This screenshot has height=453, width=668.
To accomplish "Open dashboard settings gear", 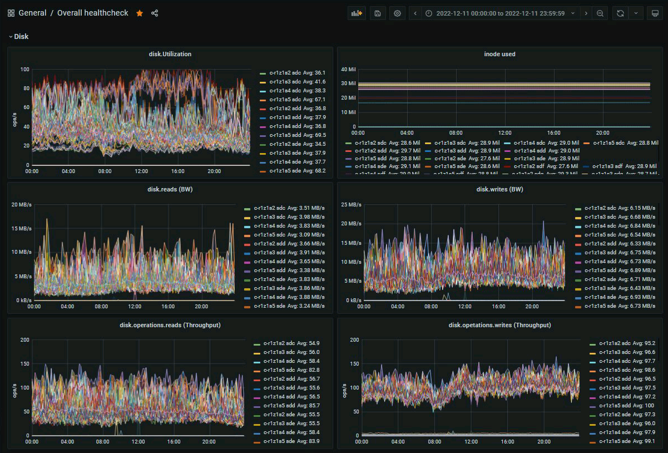I will pyautogui.click(x=397, y=13).
